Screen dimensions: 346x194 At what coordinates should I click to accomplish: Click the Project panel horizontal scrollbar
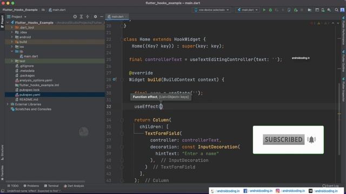point(45,182)
